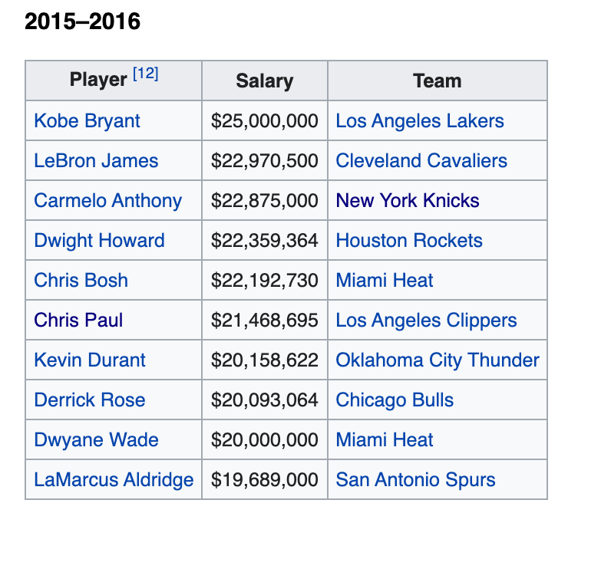Click the Cleveland Cavaliers link
Viewport: 611px width, 569px height.
tap(421, 161)
